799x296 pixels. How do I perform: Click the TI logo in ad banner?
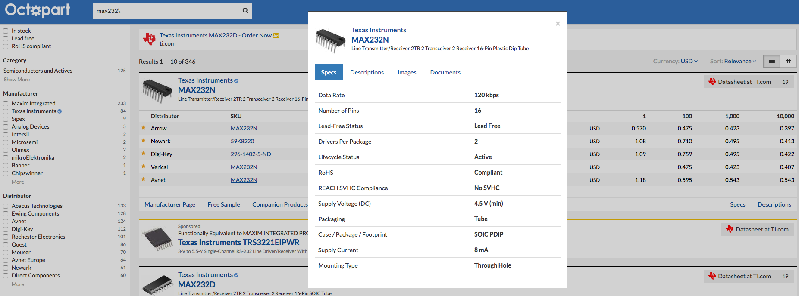click(x=149, y=39)
